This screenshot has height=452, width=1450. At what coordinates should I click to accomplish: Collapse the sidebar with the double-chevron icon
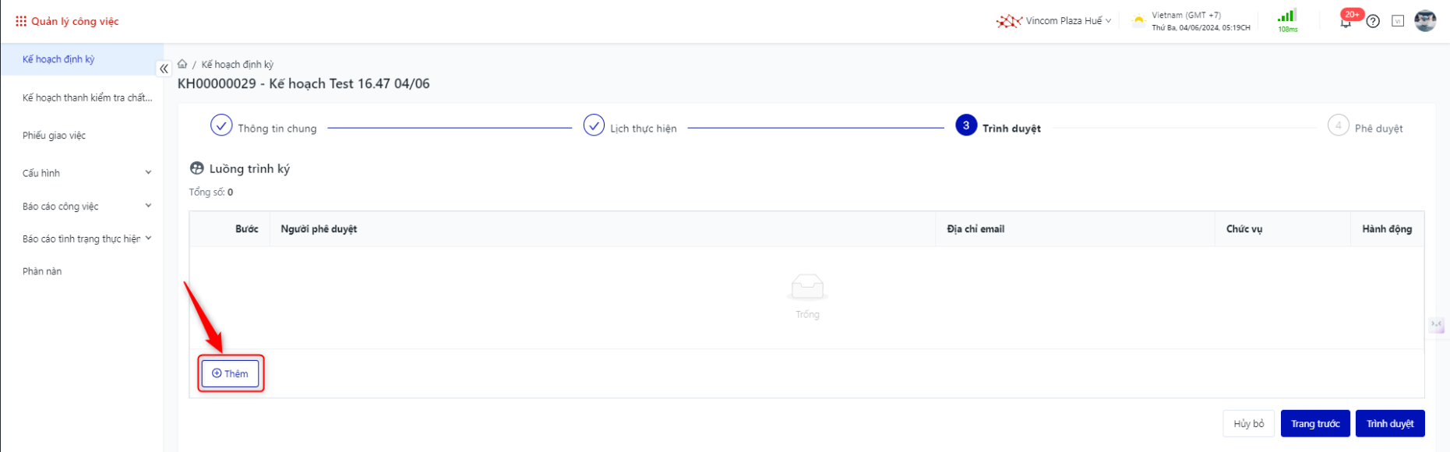coord(164,69)
